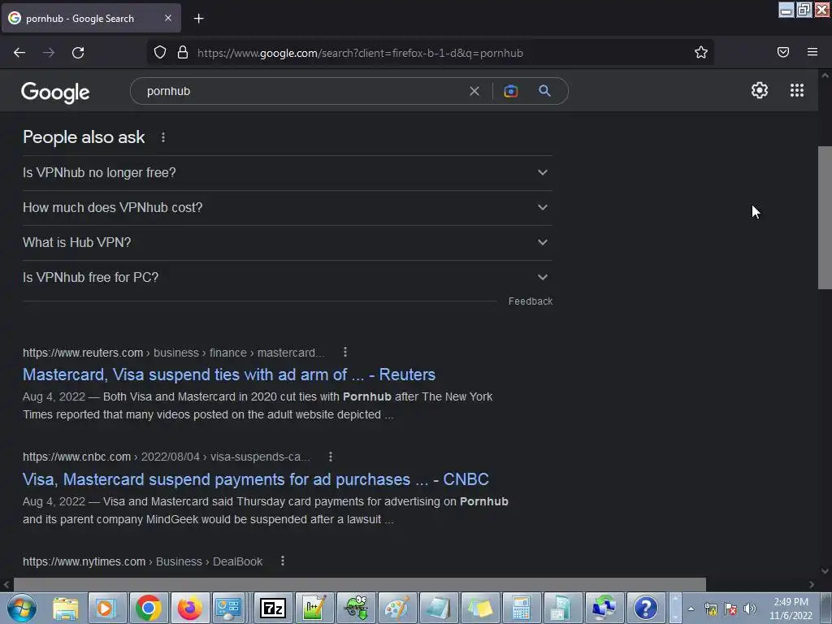Expand 'How much does VPNhub cost?'

pyautogui.click(x=287, y=207)
